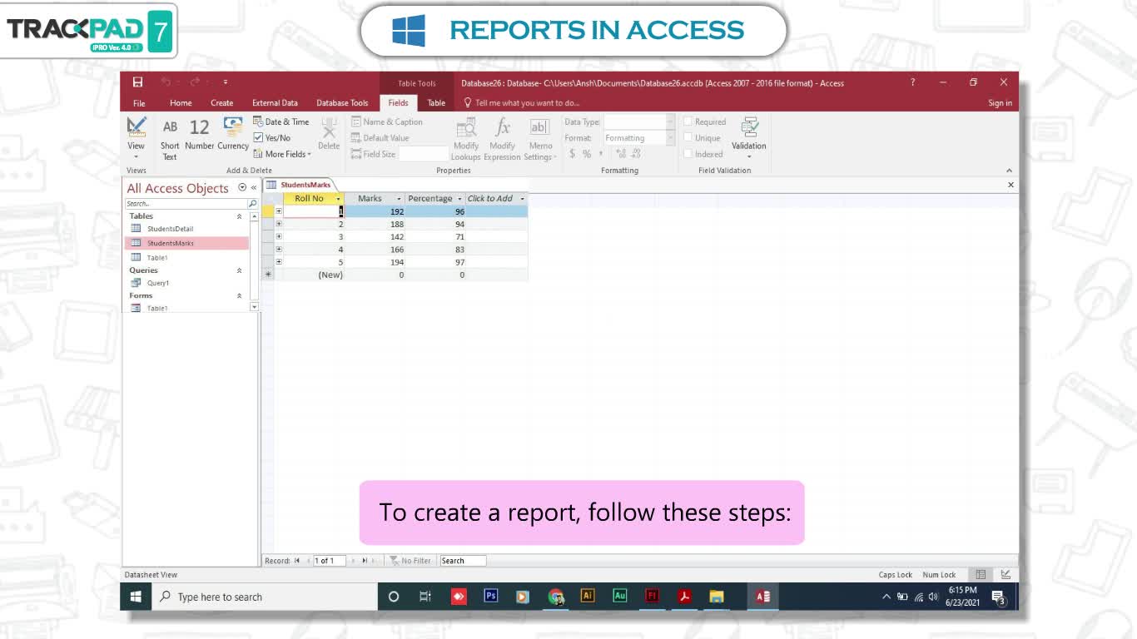This screenshot has height=639, width=1137.
Task: Collapse the Forms group in navigation pane
Action: click(x=240, y=295)
